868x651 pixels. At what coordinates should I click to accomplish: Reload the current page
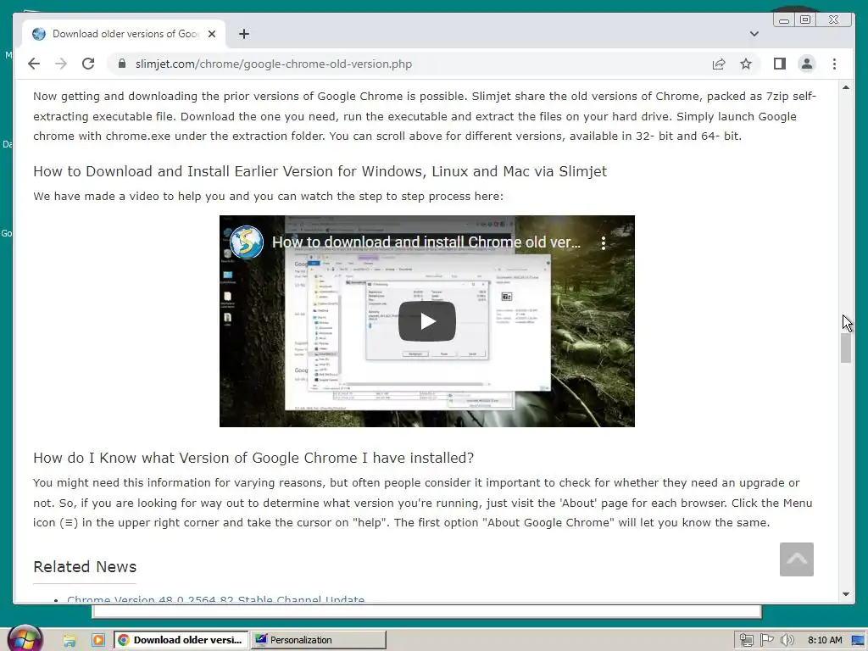click(88, 64)
